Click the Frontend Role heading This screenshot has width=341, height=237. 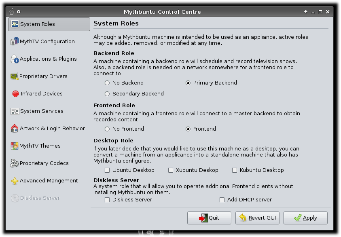point(114,106)
